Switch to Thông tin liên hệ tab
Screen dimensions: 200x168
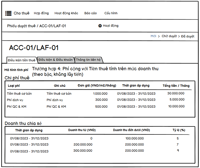[x=88, y=60]
